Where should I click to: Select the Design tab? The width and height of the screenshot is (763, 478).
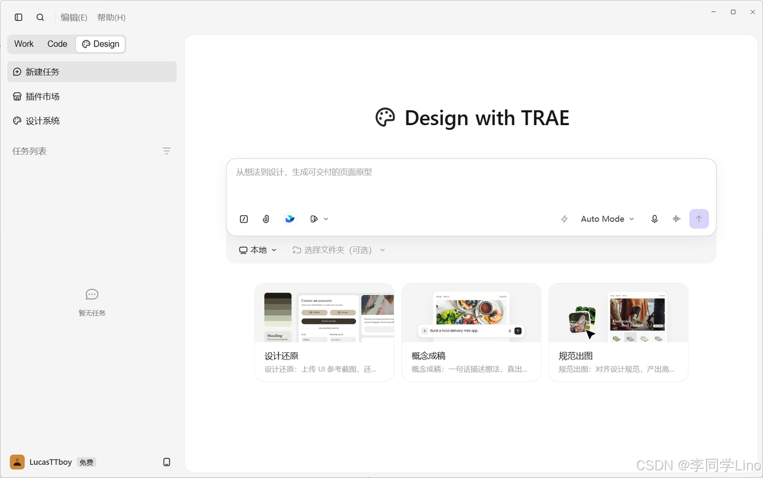(x=101, y=44)
